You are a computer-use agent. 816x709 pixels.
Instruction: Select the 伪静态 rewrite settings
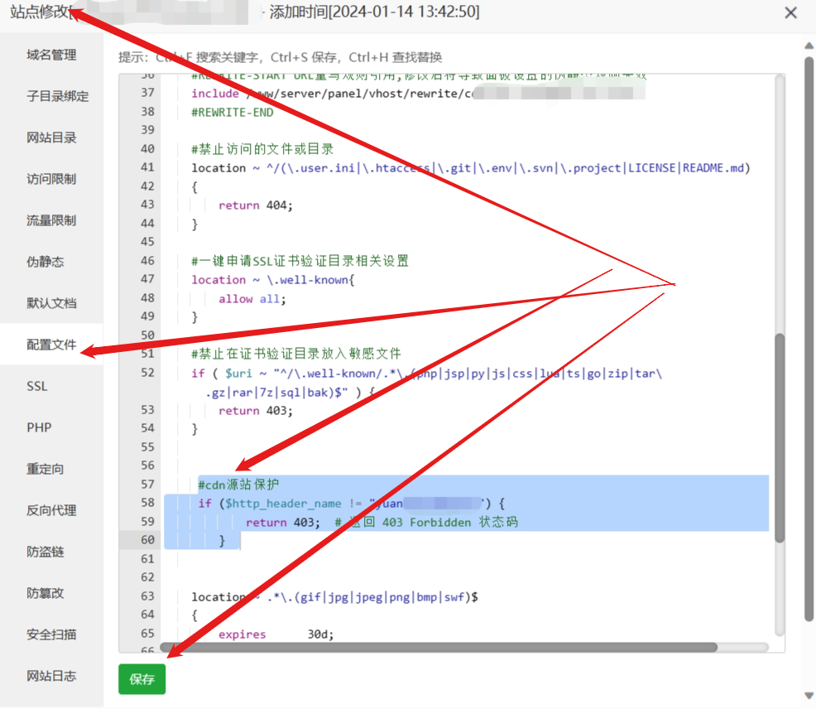point(51,262)
